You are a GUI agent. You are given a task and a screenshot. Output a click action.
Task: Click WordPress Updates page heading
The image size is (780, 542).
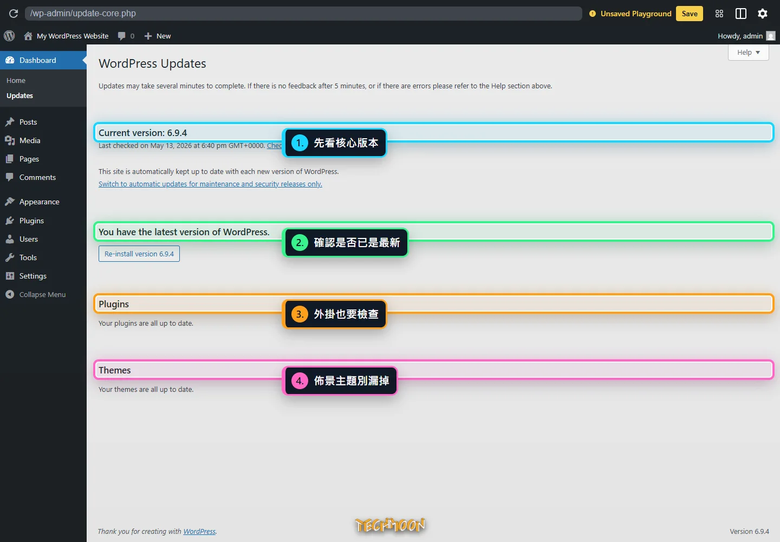pyautogui.click(x=152, y=63)
